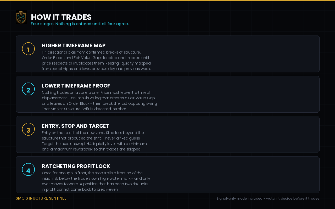Click the HOW IT TRADES heading
Image resolution: width=335 pixels, height=209 pixels.
pos(61,17)
